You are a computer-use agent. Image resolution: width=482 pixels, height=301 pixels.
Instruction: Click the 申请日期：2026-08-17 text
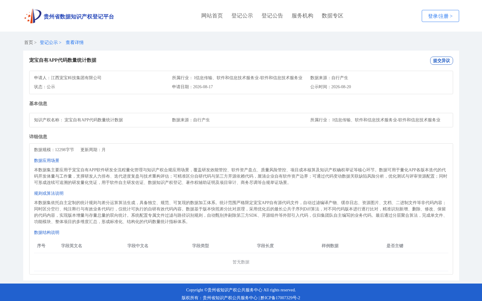(192, 87)
